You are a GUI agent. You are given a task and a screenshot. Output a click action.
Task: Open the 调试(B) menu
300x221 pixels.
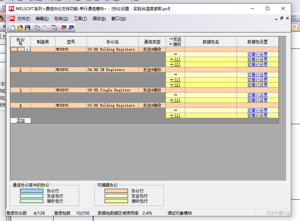coord(99,19)
